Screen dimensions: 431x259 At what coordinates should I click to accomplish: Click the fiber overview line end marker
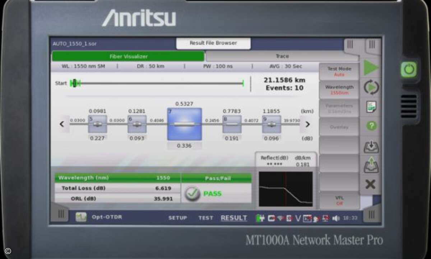click(243, 83)
